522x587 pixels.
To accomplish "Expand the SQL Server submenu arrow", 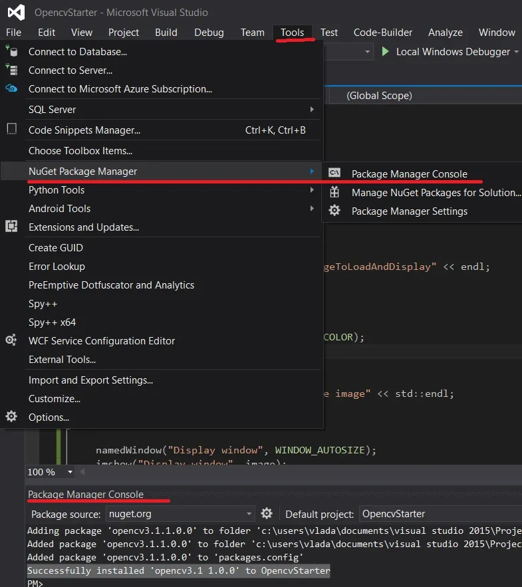I will pyautogui.click(x=312, y=109).
